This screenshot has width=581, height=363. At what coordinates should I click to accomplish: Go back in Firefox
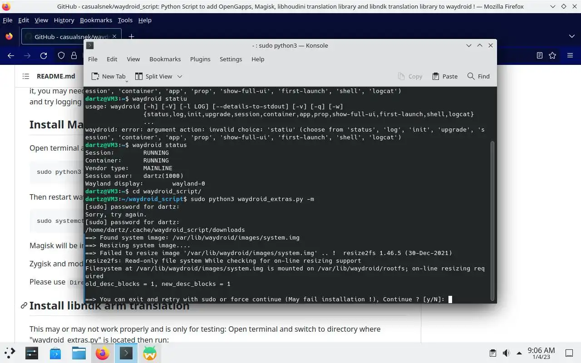11,55
